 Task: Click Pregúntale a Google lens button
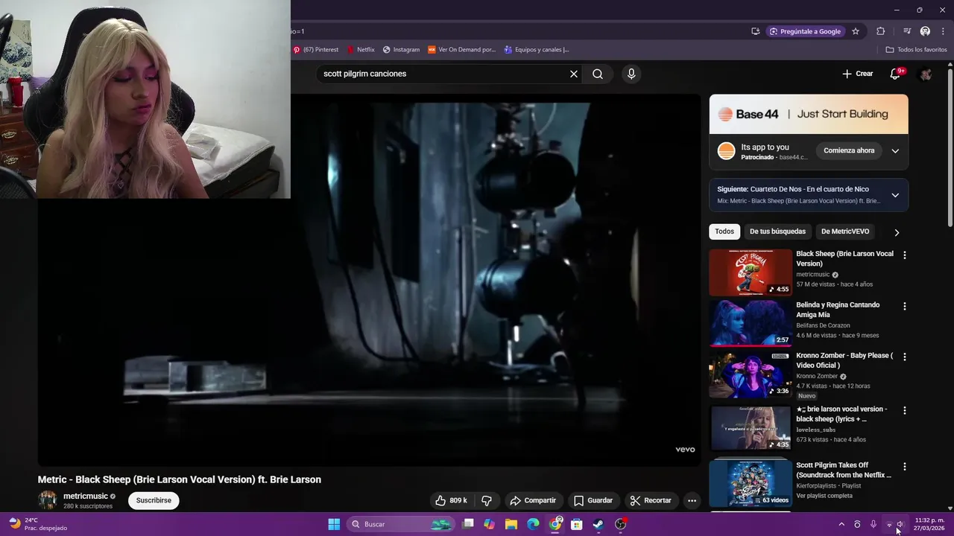click(x=805, y=31)
